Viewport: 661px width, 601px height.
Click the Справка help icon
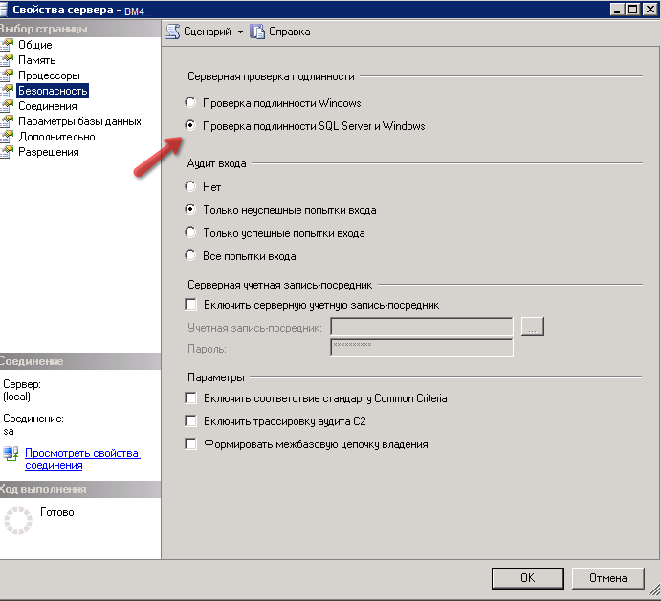point(257,32)
